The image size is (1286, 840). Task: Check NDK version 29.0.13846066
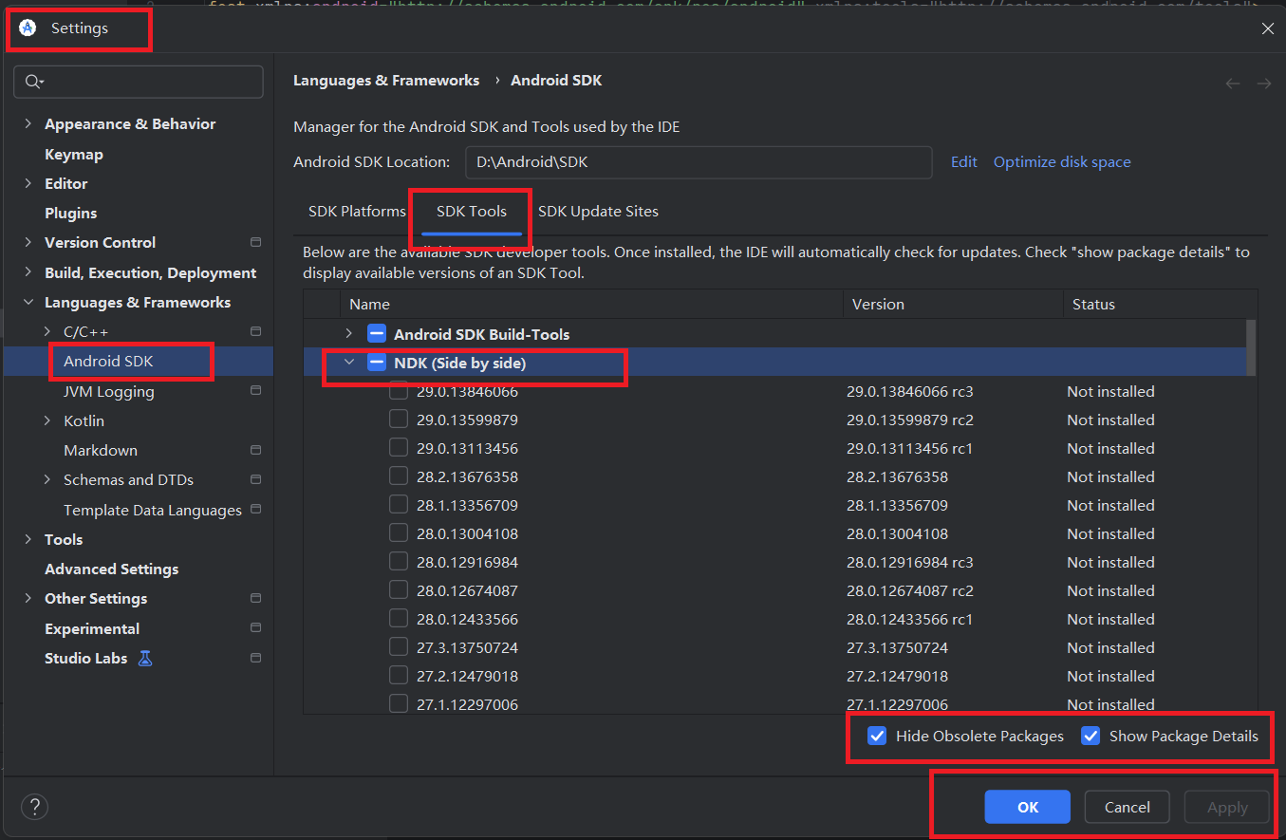pyautogui.click(x=399, y=391)
